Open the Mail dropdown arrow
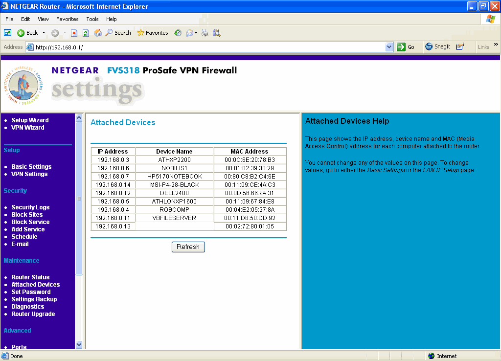Viewport: 501px width, 361px height. (x=196, y=33)
